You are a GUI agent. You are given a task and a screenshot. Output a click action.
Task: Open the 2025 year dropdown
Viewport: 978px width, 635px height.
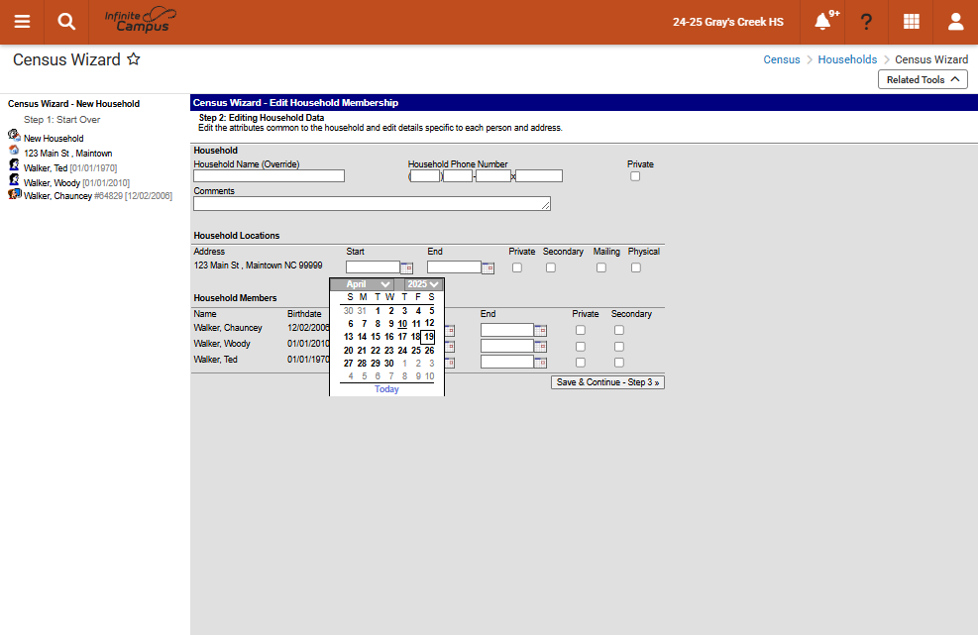[x=423, y=284]
